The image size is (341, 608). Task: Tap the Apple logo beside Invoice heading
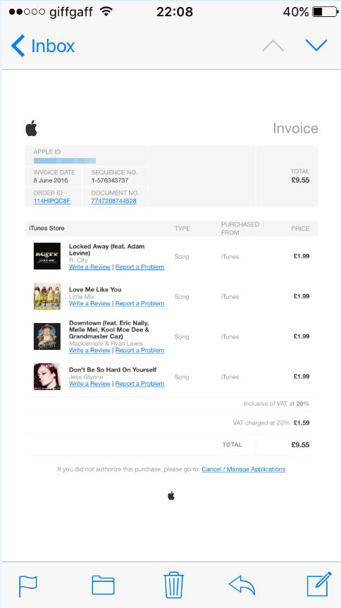pyautogui.click(x=32, y=128)
